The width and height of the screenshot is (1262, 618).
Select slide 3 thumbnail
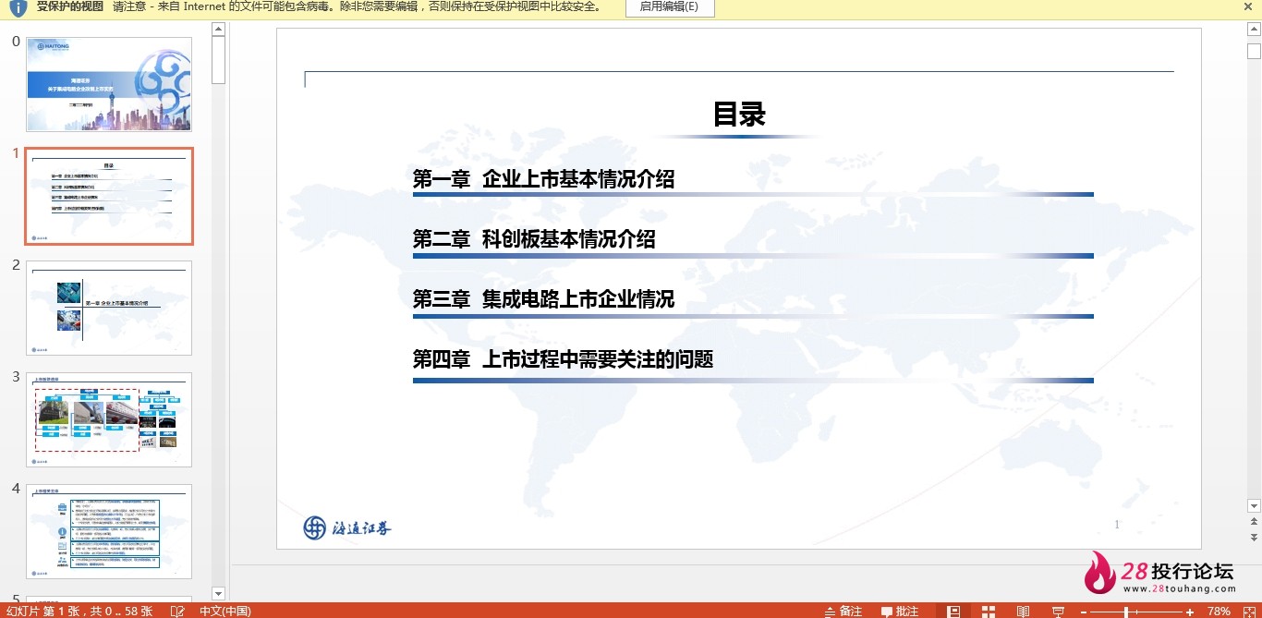[109, 419]
